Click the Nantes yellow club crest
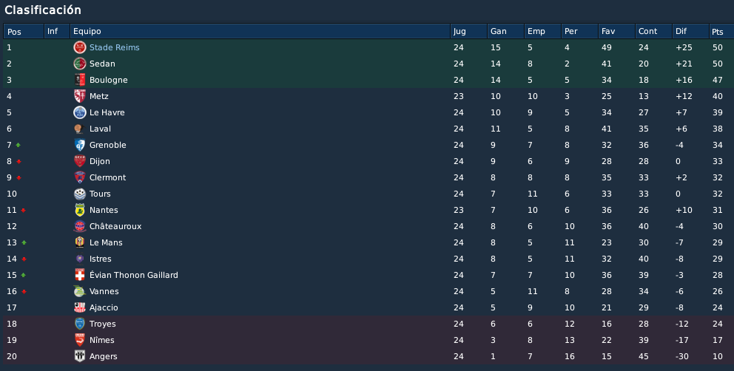The width and height of the screenshot is (734, 371). point(80,210)
